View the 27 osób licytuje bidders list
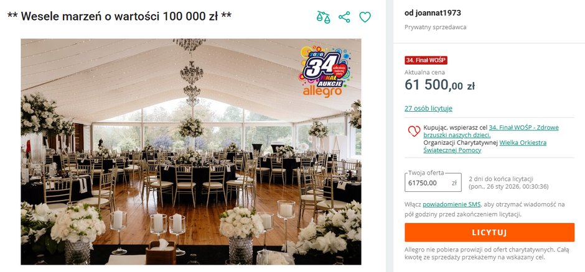 coord(428,109)
